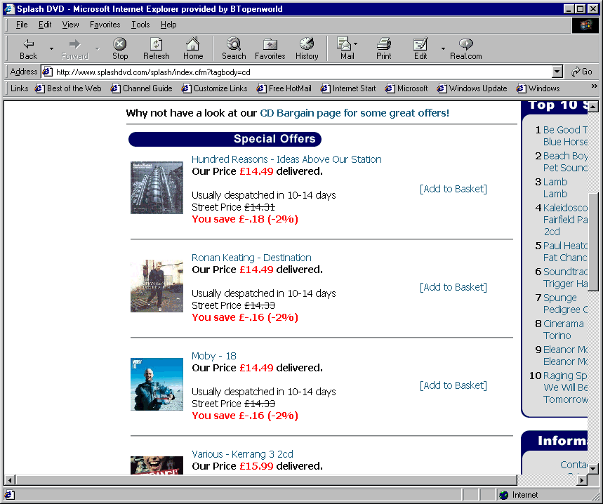The height and width of the screenshot is (504, 603).
Task: Open the View menu
Action: [x=70, y=25]
